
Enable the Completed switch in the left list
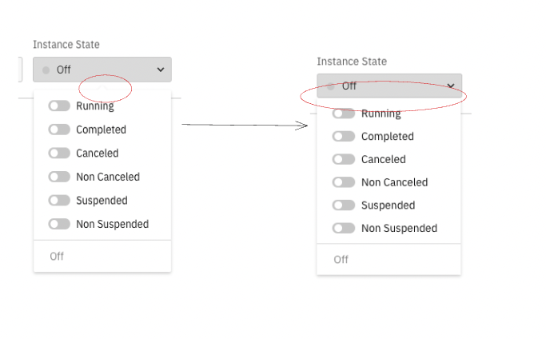click(x=59, y=130)
